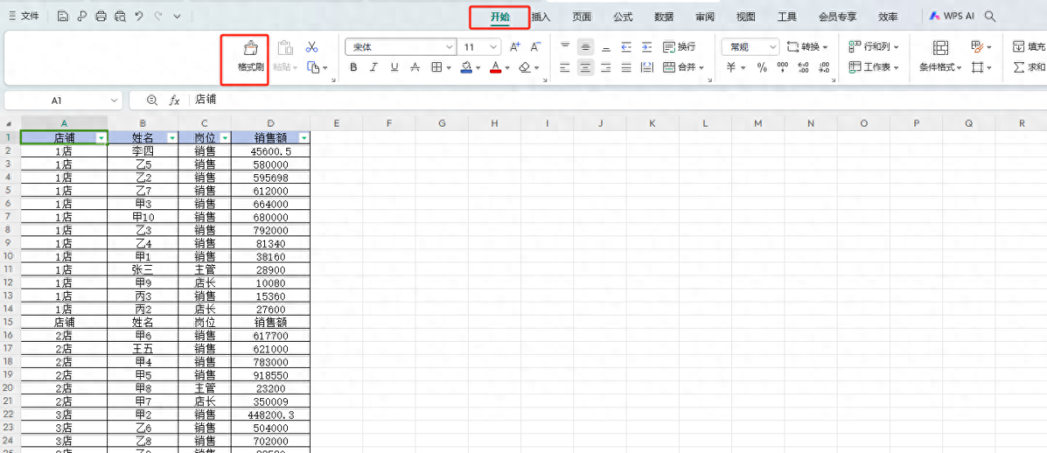Image resolution: width=1047 pixels, height=453 pixels.
Task: Click the Increase decimal places icon
Action: pyautogui.click(x=803, y=68)
